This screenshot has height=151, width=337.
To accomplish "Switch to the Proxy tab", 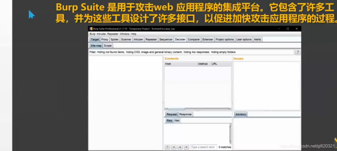I will click(x=105, y=40).
